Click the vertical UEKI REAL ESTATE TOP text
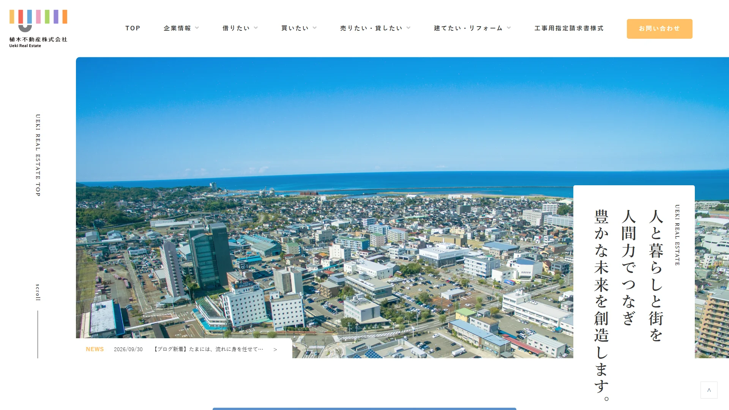The image size is (729, 410). [x=38, y=155]
